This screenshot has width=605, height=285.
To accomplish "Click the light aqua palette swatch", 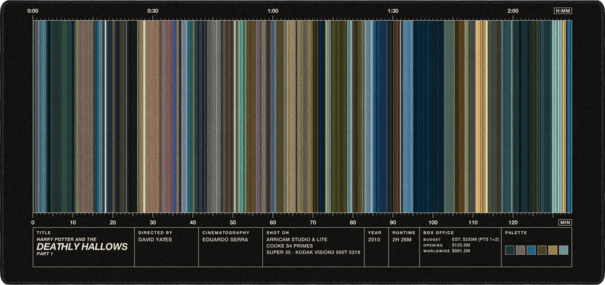I will (x=564, y=250).
